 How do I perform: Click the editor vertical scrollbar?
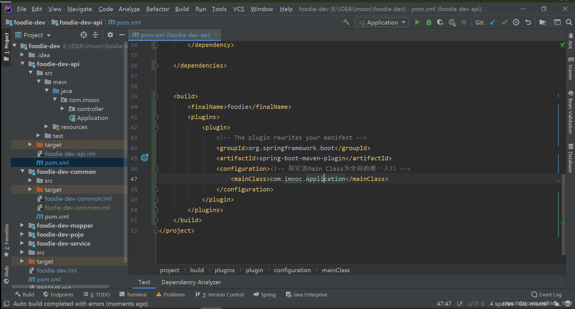coord(563,214)
